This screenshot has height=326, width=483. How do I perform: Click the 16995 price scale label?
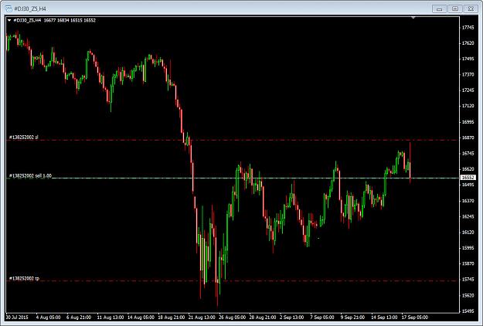[468, 122]
